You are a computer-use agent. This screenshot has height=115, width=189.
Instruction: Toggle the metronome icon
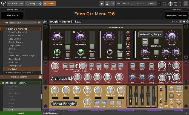[x=107, y=4]
